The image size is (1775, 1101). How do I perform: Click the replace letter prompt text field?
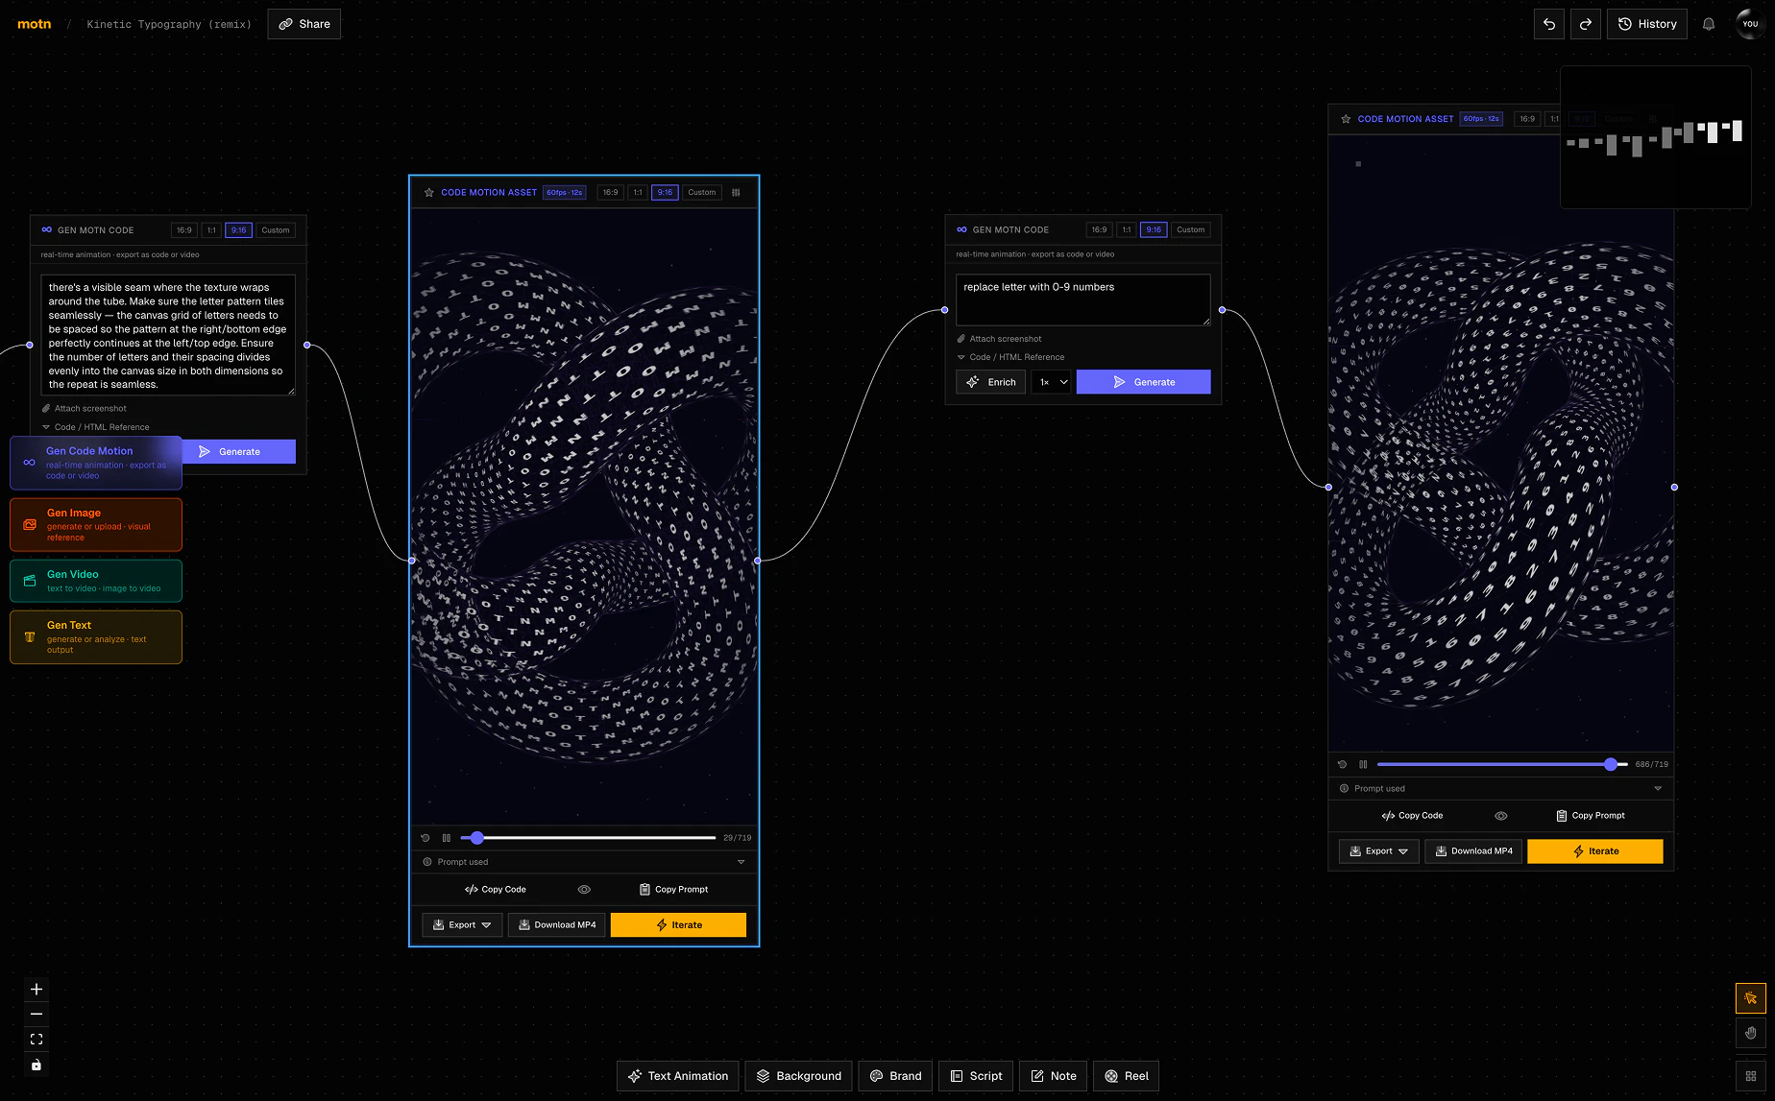click(1082, 299)
